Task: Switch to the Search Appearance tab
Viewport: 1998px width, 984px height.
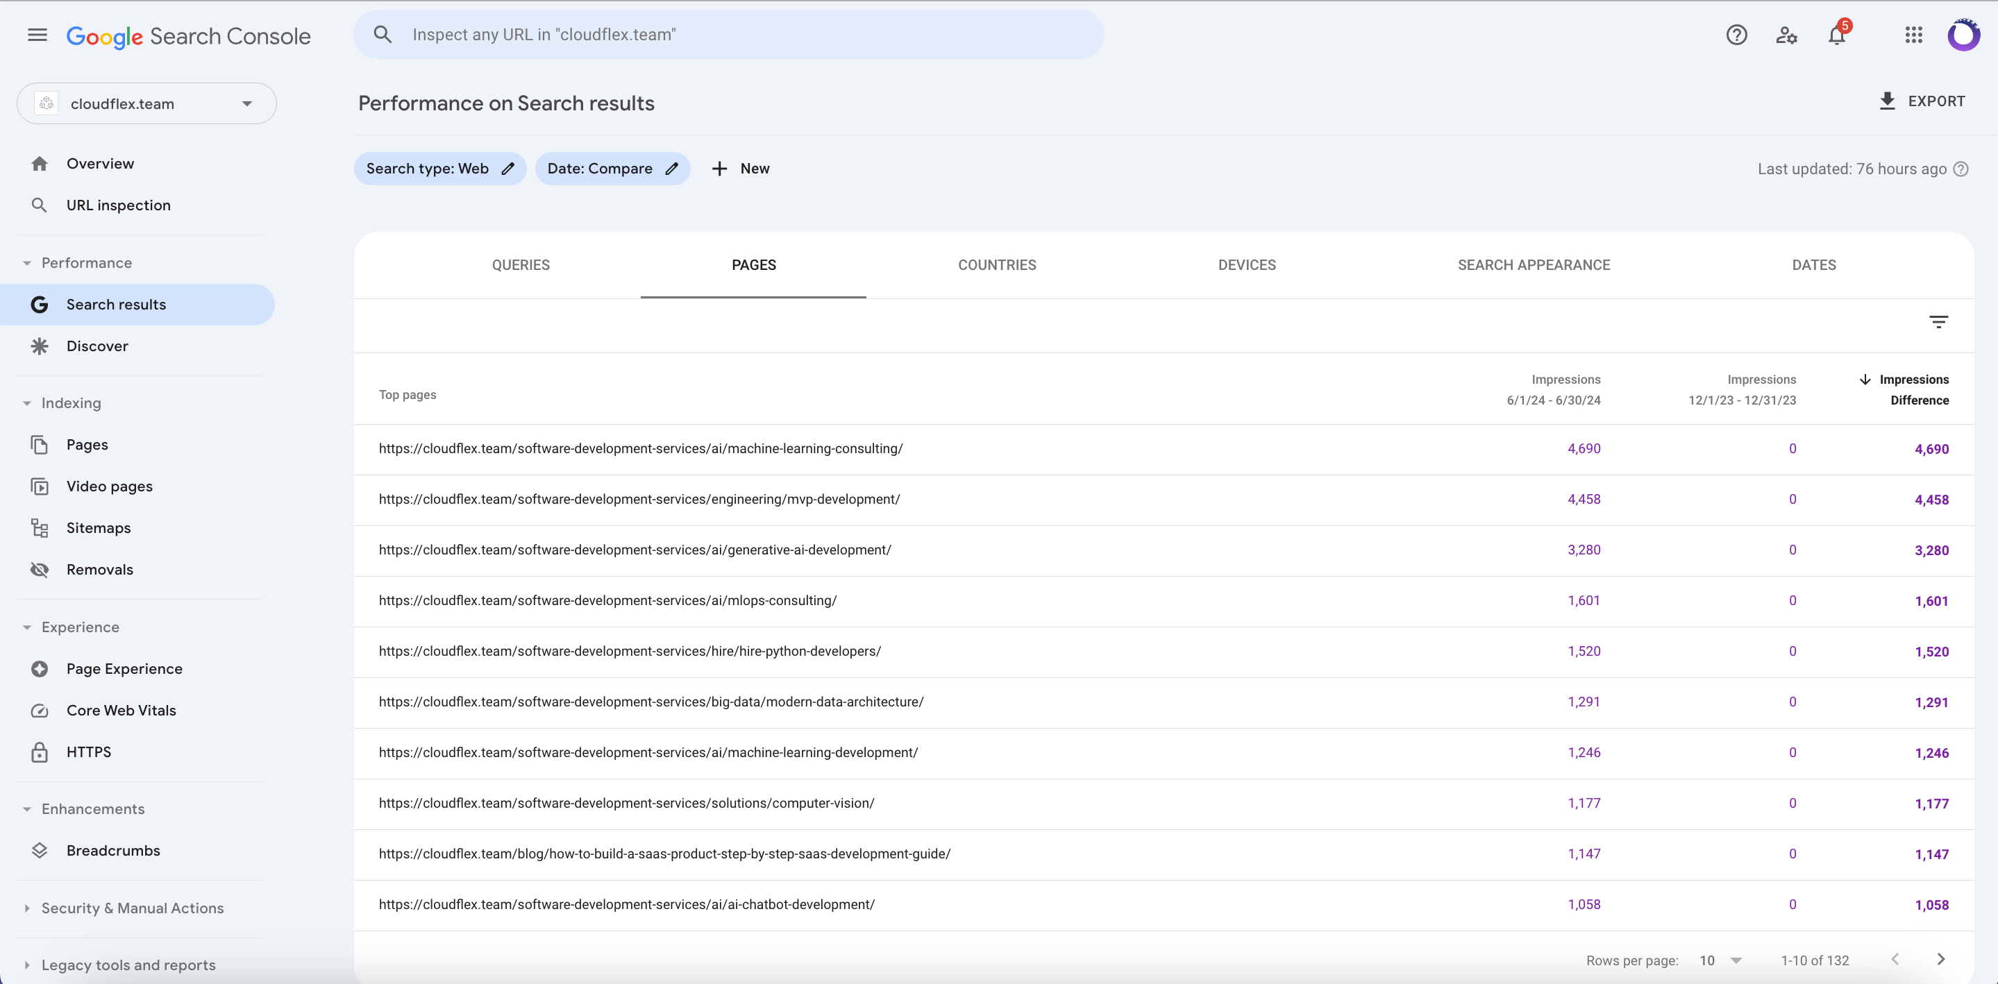Action: [x=1534, y=265]
